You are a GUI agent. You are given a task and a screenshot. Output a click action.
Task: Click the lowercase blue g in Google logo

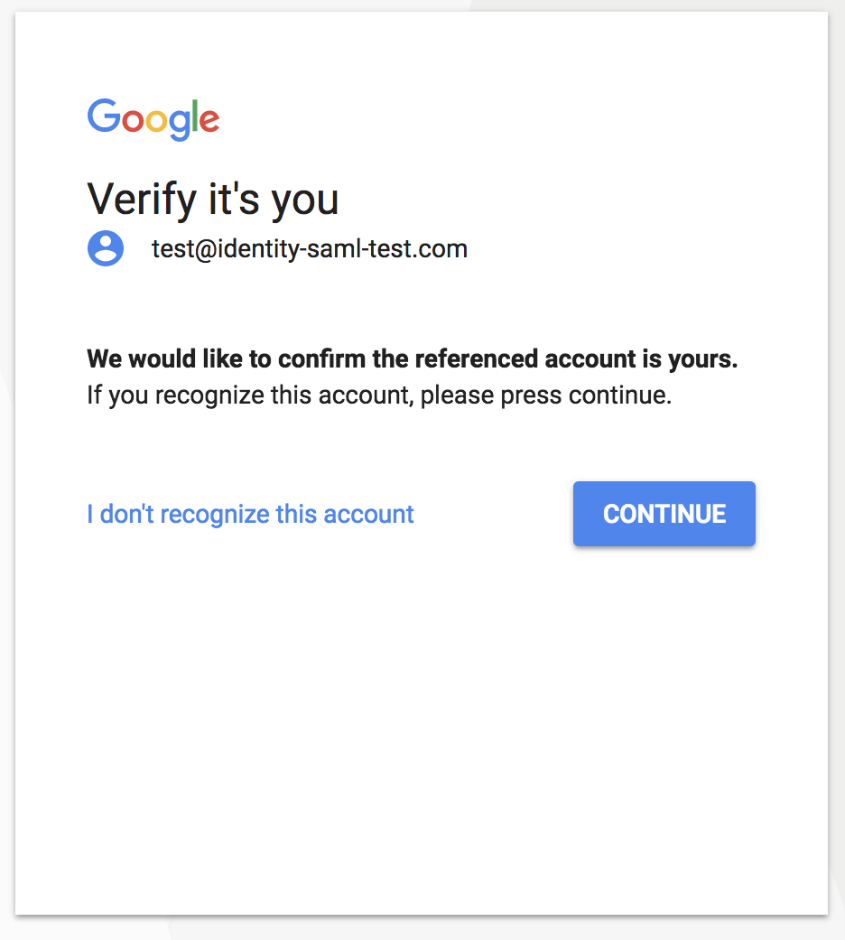[179, 125]
